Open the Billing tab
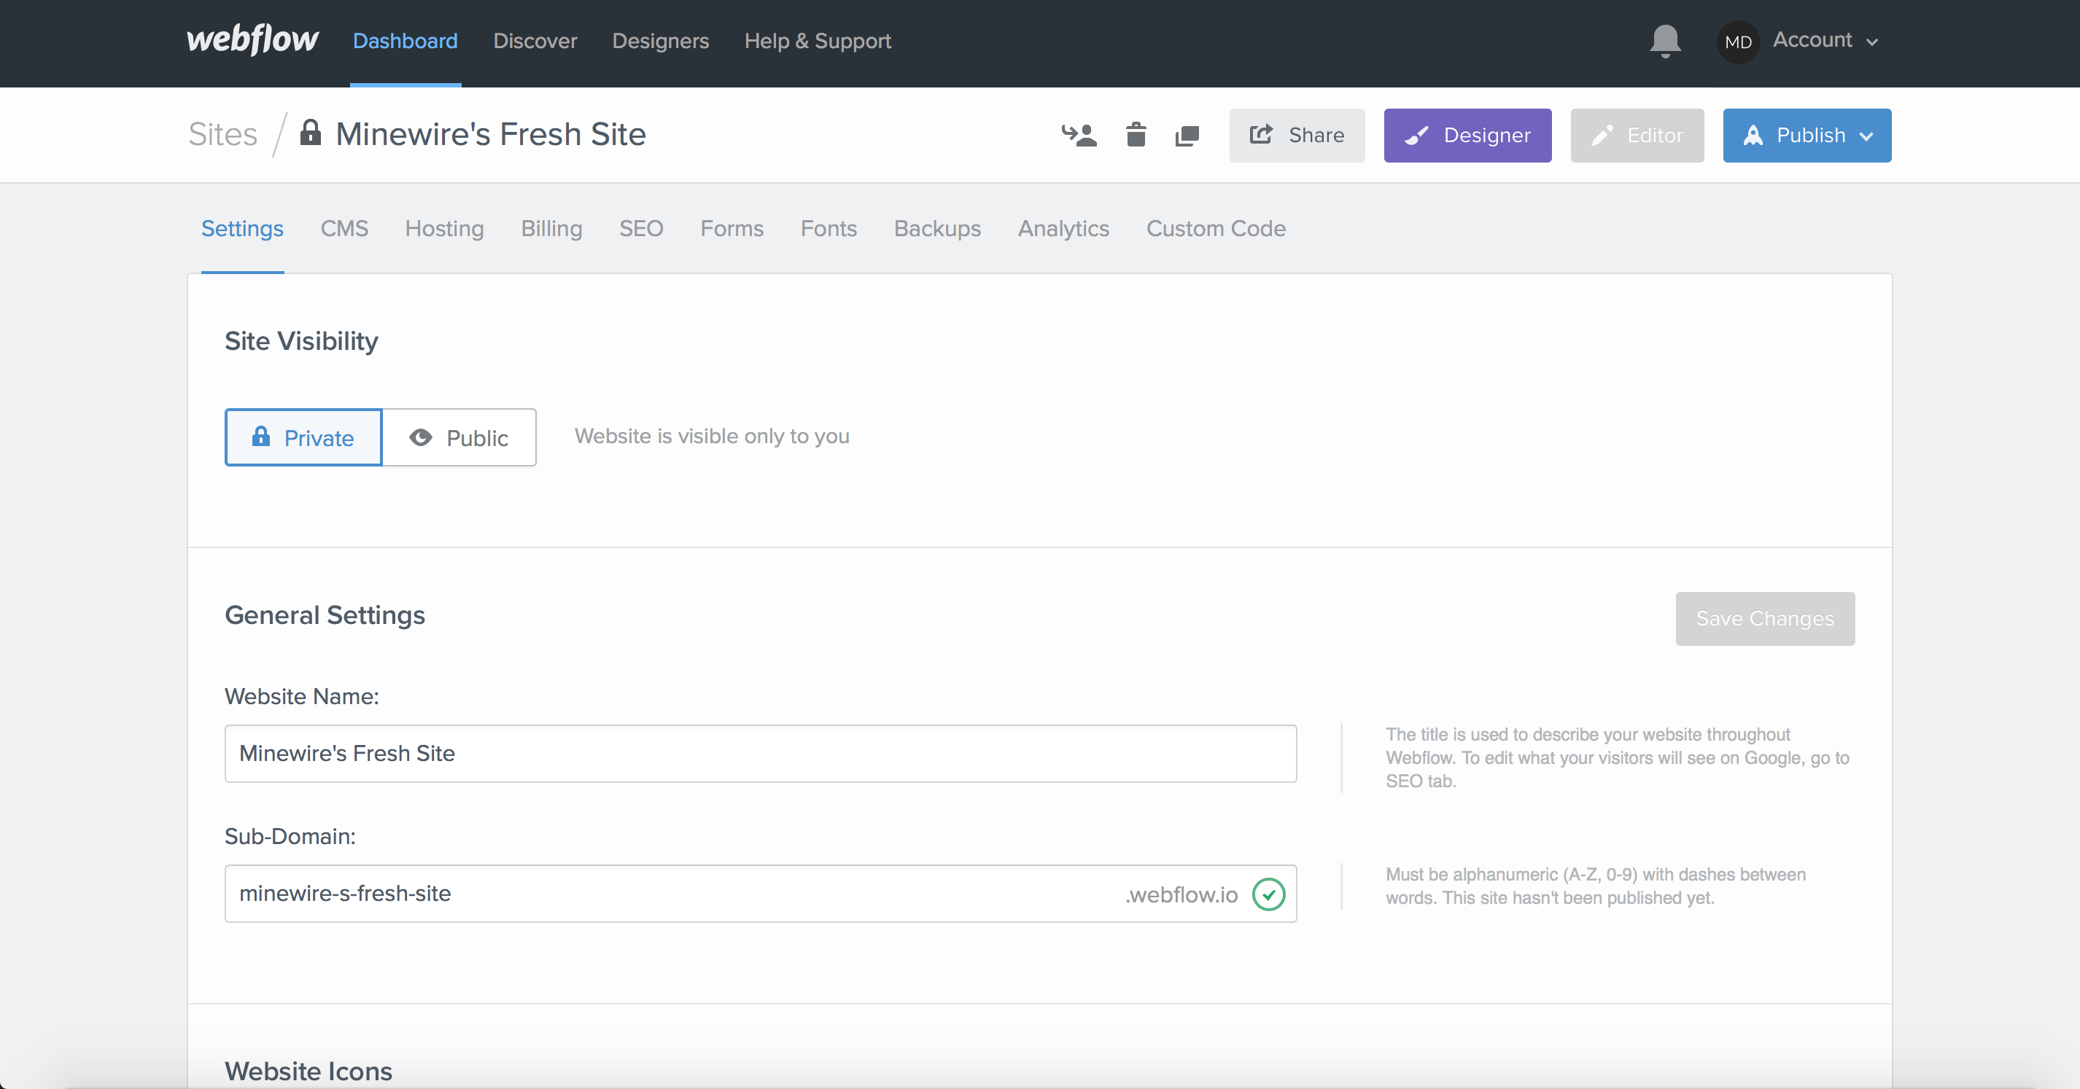 point(551,228)
